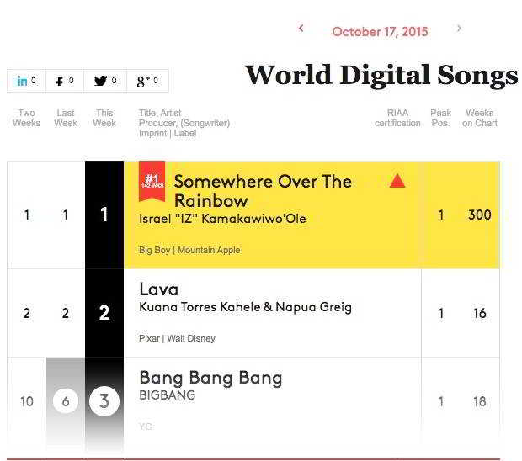Click the red upward triangle indicator
The width and height of the screenshot is (522, 461).
[397, 181]
